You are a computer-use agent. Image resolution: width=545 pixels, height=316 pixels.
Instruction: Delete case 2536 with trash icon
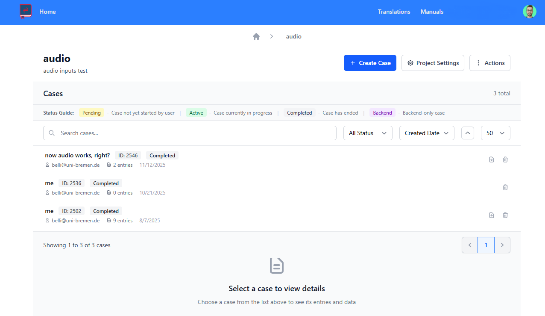point(505,187)
